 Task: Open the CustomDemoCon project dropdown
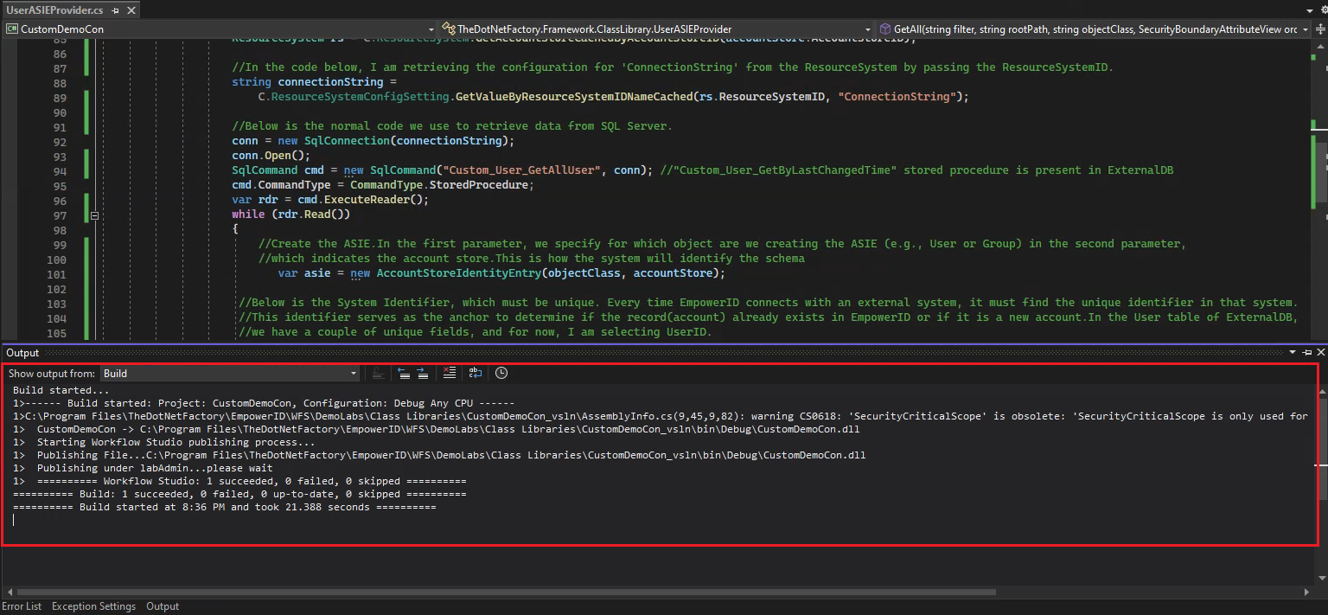click(220, 29)
